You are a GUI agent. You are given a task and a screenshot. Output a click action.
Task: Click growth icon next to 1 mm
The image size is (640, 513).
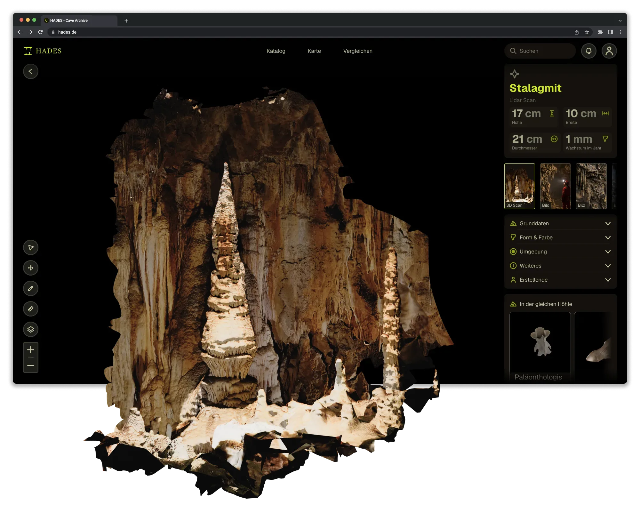[605, 139]
